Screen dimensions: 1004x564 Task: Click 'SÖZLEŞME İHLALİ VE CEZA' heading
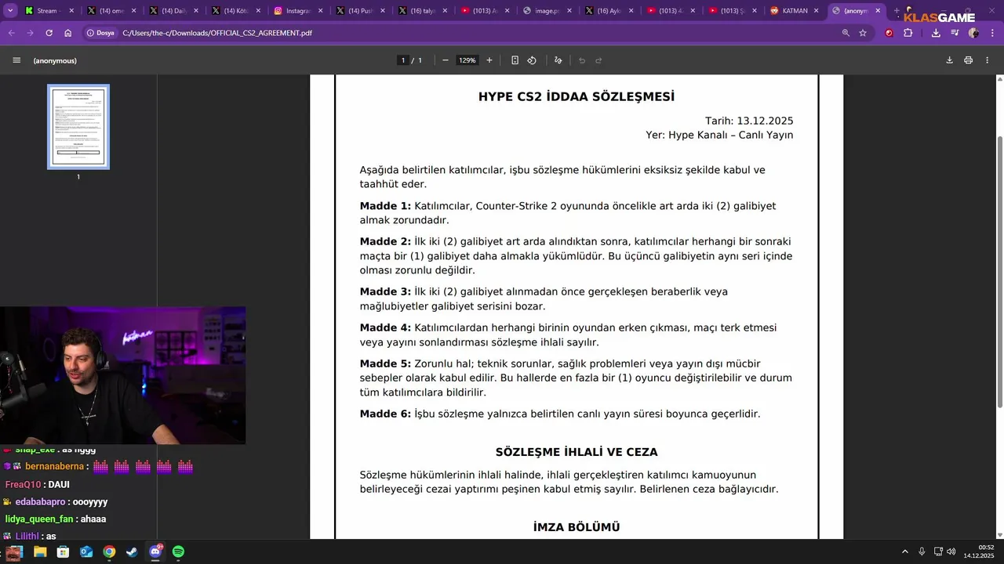[x=577, y=452]
